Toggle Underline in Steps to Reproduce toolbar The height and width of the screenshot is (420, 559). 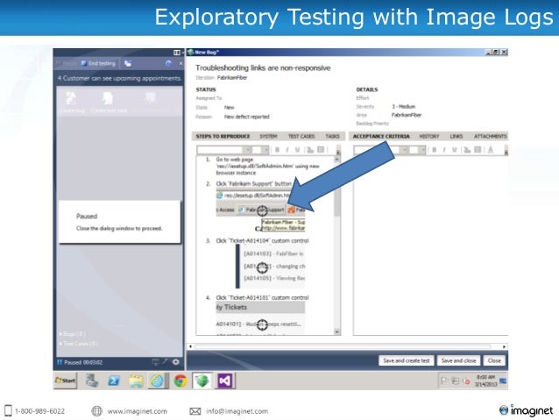tap(297, 150)
